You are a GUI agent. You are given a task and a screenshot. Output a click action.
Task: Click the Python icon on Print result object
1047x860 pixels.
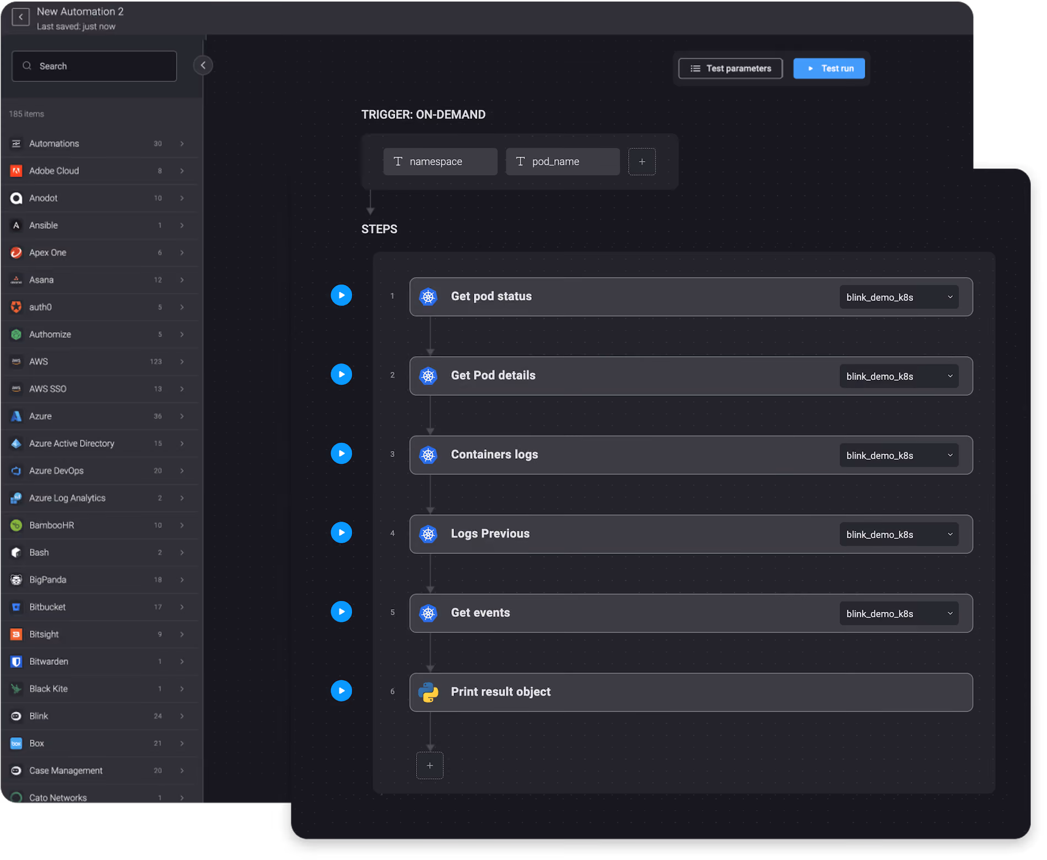click(428, 692)
